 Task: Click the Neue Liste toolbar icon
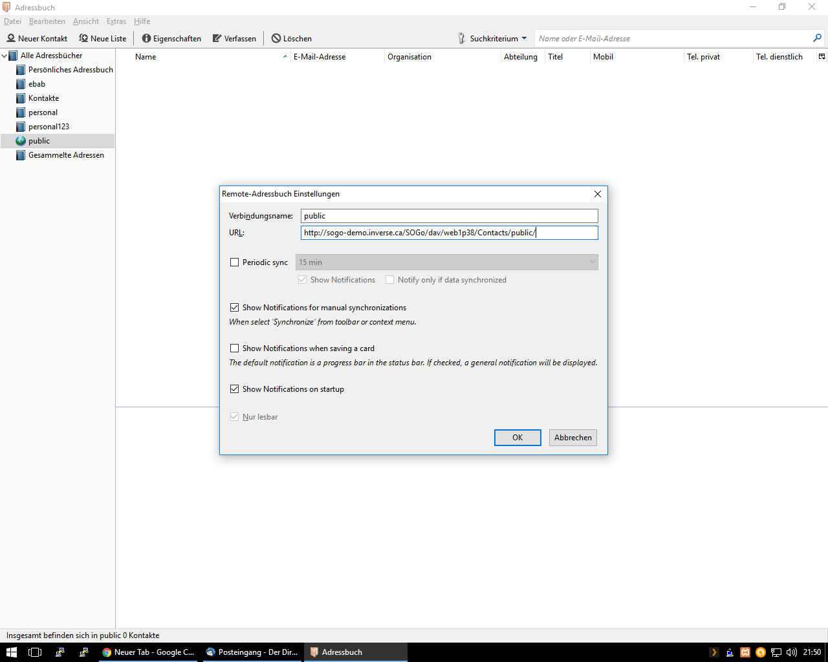(83, 39)
